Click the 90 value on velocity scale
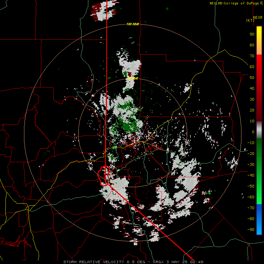The image size is (264, 264). point(252,34)
